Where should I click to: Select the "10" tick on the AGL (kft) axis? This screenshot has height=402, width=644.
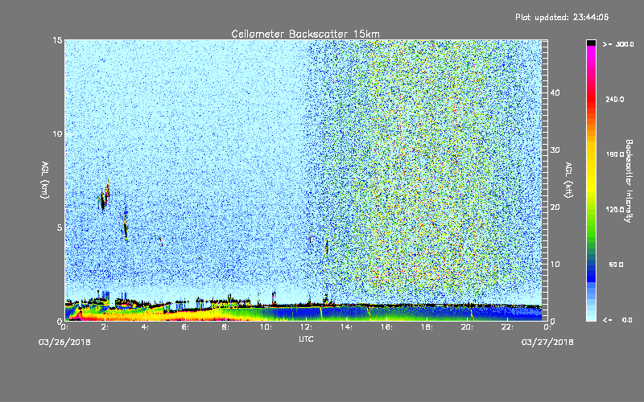point(555,265)
